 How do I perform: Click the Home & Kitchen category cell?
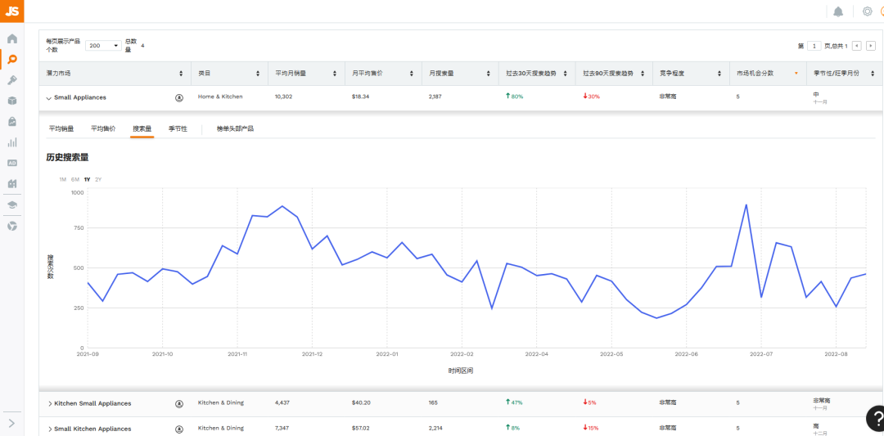coord(220,97)
